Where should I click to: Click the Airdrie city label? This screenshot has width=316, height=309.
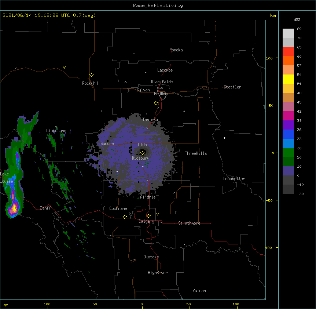click(x=148, y=197)
